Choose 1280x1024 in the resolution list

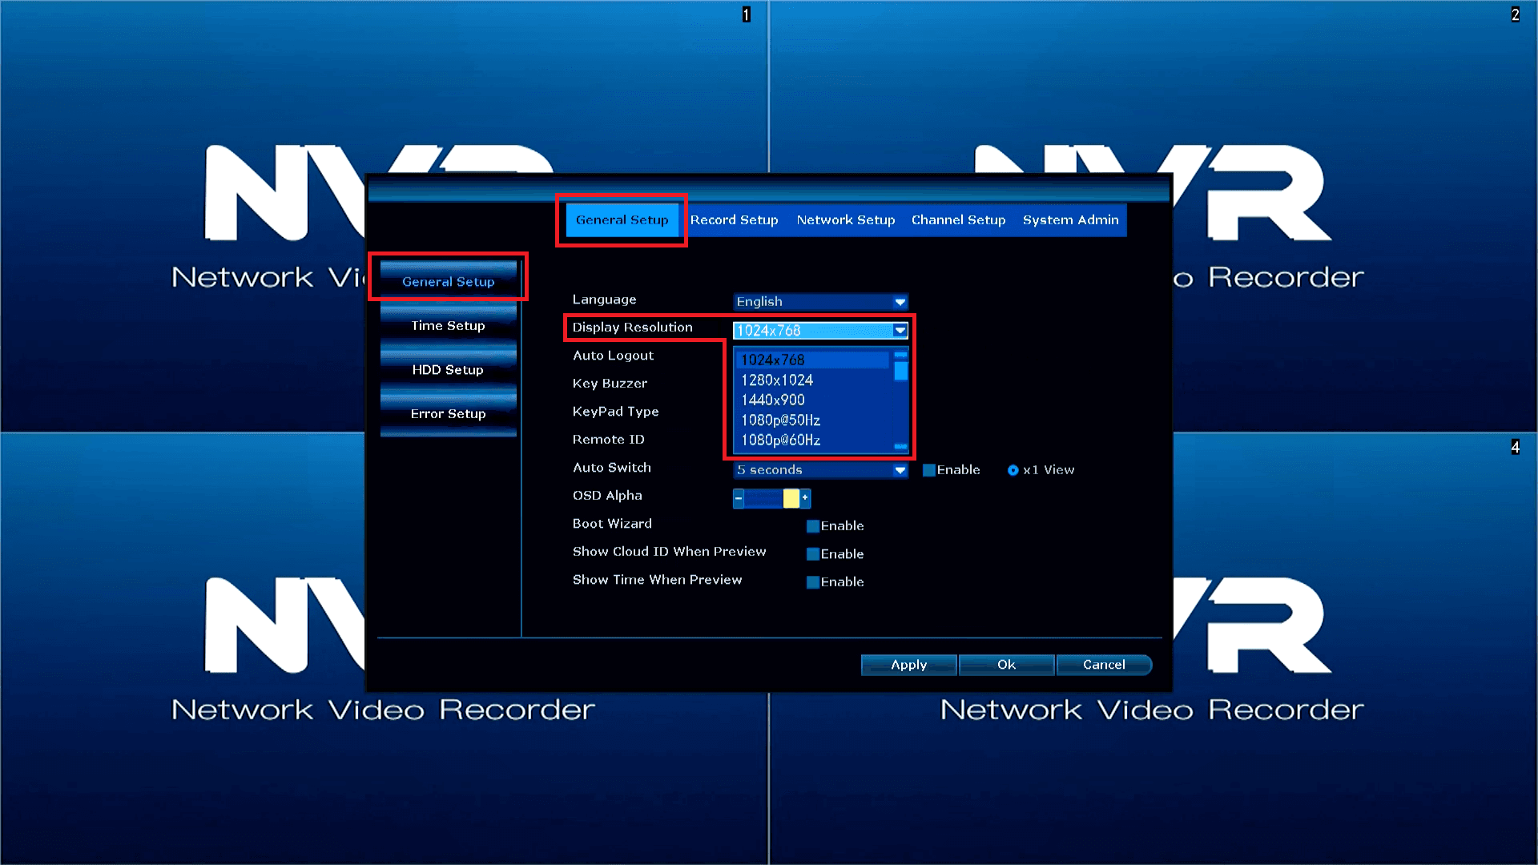click(811, 380)
